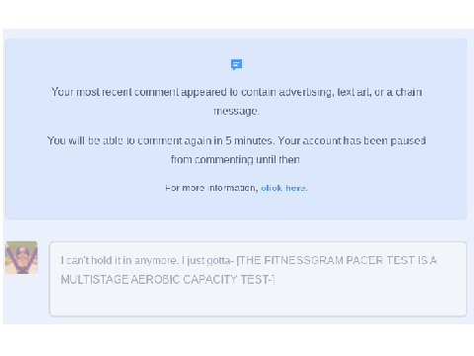Click the 'You will be able to comment' line
Image resolution: width=474 pixels, height=356 pixels.
point(236,140)
